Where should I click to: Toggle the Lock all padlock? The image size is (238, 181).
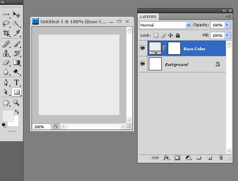click(x=177, y=35)
